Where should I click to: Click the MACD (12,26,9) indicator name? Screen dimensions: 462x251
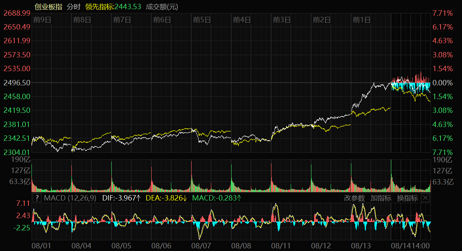click(70, 198)
